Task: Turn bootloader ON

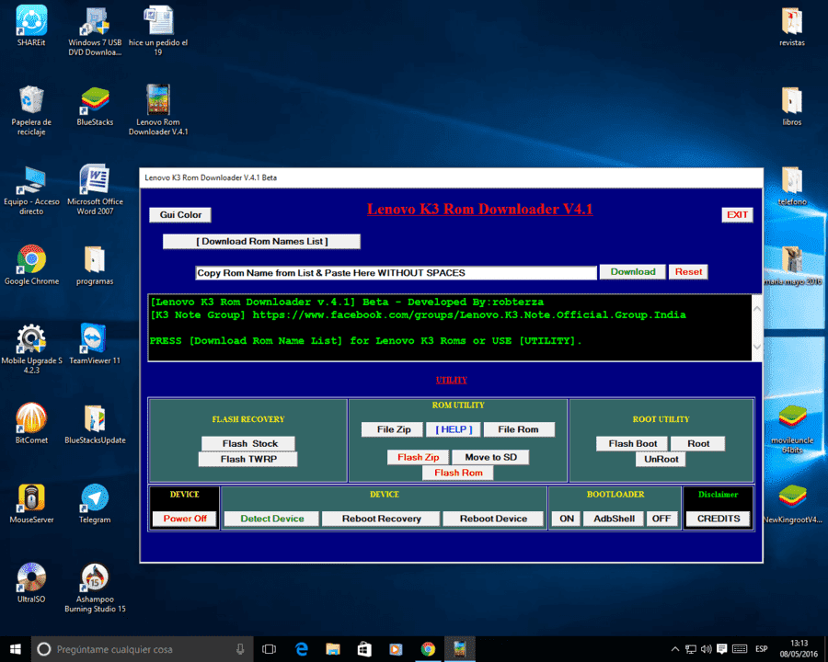Action: click(566, 519)
